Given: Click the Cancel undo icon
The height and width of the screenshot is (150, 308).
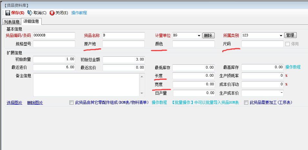Looking at the screenshot, I should (x=30, y=13).
